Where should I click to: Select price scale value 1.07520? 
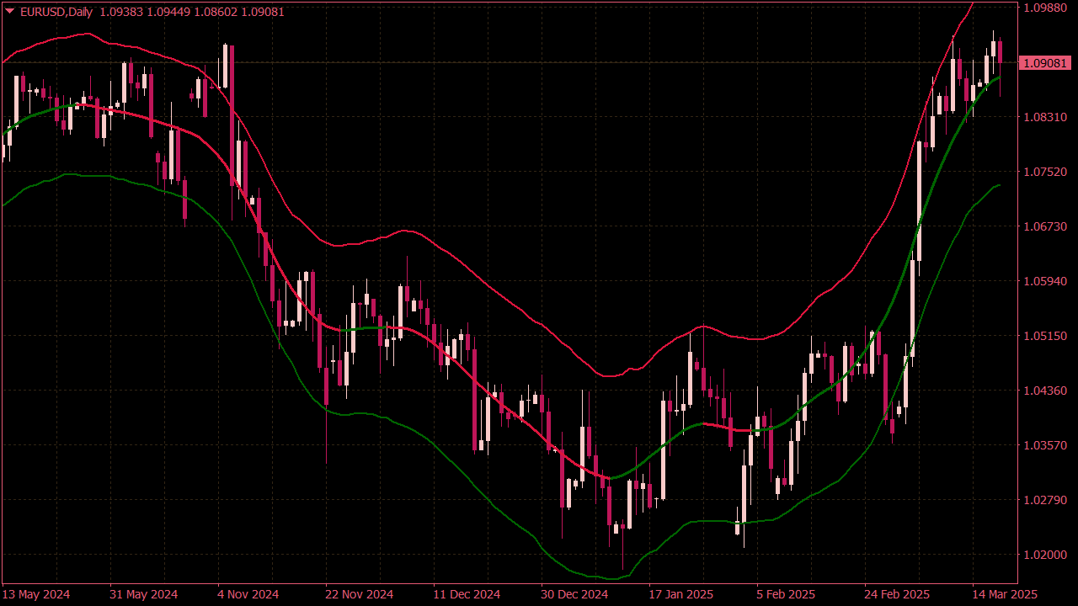[1045, 172]
